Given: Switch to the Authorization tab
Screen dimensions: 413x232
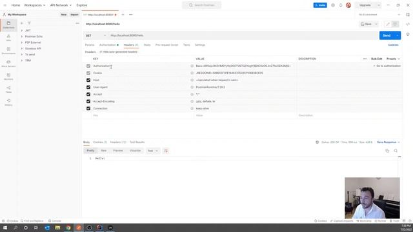Looking at the screenshot, I should click(x=109, y=45).
